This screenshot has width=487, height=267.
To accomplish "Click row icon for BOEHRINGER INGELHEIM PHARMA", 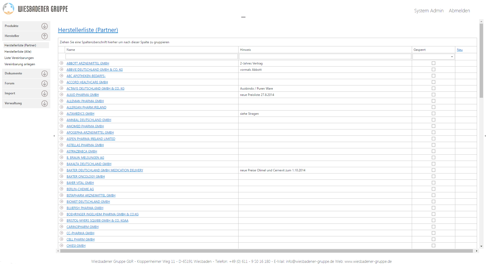I will click(62, 214).
